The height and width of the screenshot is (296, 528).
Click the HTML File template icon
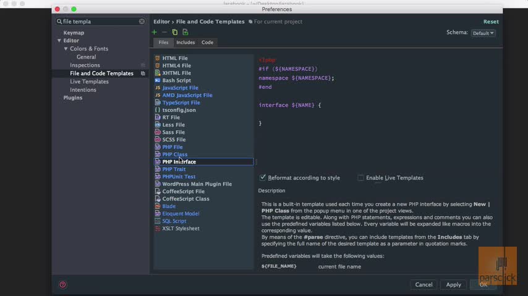click(157, 58)
